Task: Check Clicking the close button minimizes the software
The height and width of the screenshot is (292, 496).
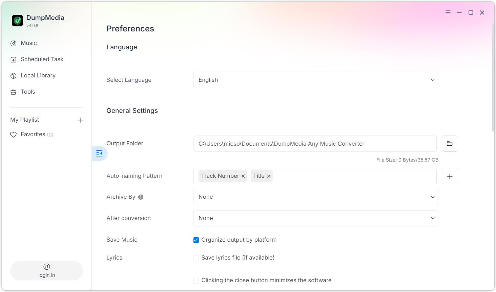Action: [x=196, y=280]
